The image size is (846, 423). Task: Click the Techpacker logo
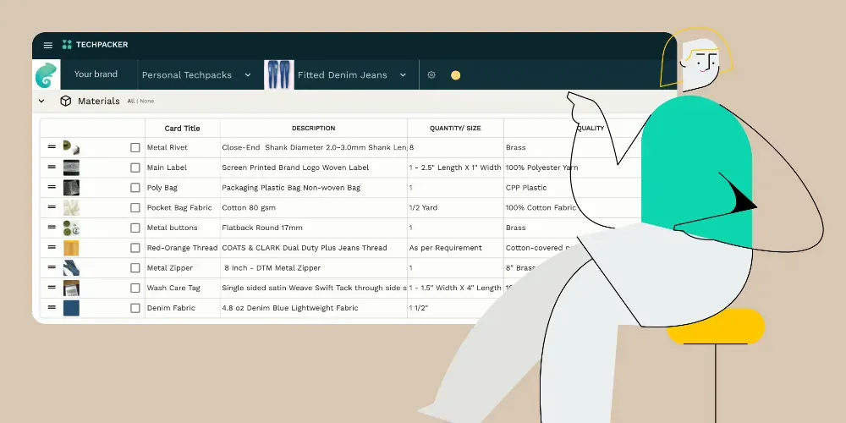tap(95, 45)
